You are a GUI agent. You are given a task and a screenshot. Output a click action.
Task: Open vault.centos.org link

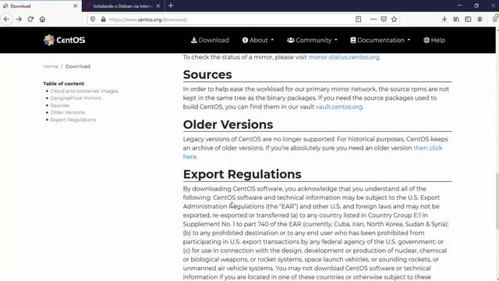339,107
